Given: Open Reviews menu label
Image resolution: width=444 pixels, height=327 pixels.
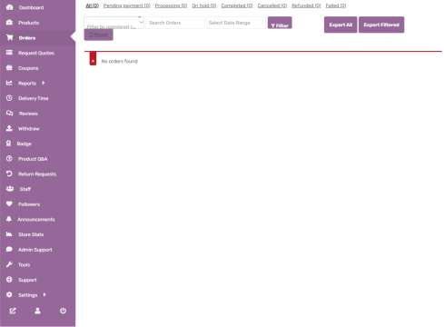Looking at the screenshot, I should (28, 114).
